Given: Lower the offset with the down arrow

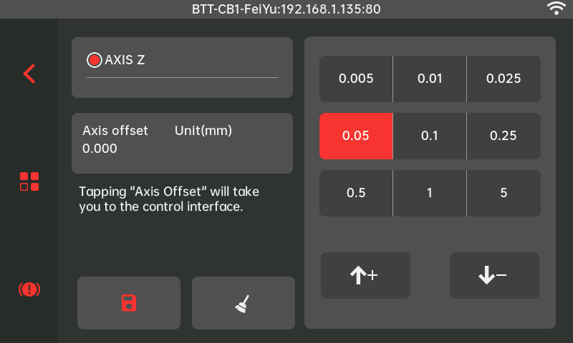Looking at the screenshot, I should [494, 276].
